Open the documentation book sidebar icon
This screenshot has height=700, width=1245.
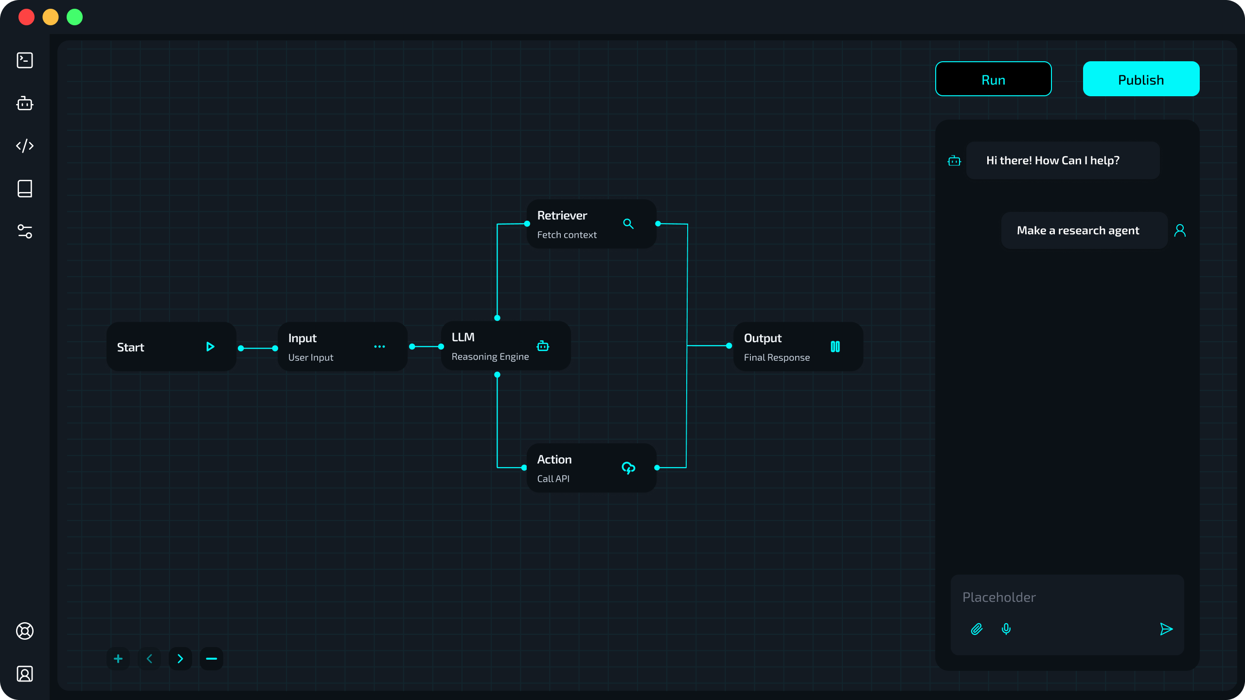coord(25,189)
